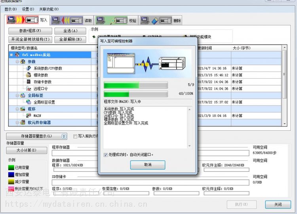Image resolution: width=297 pixels, height=214 pixels.
Task: Uncheck 处理成功时,自动关闭窗口 checkbox
Action: (105, 155)
